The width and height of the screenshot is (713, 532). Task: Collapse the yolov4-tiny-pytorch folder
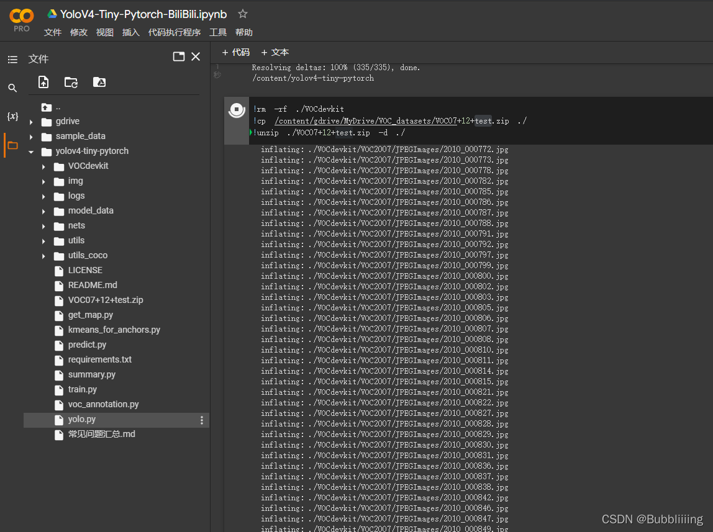31,151
